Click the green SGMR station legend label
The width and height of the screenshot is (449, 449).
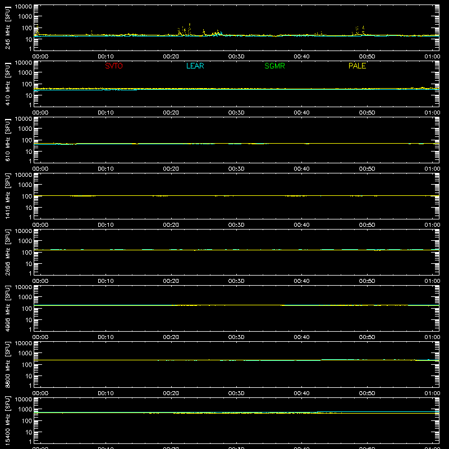click(x=274, y=66)
